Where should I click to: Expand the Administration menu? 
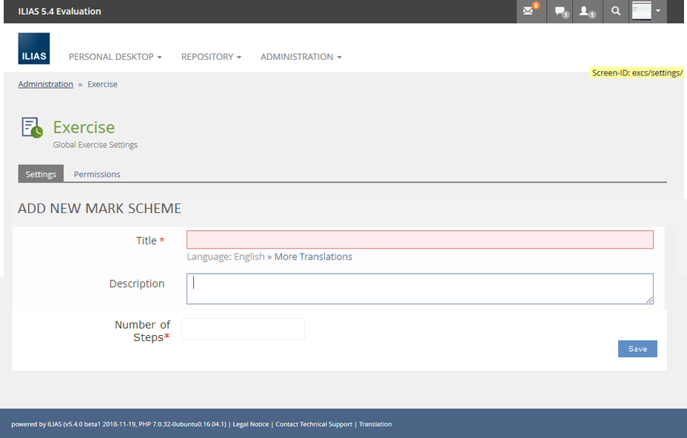click(301, 57)
